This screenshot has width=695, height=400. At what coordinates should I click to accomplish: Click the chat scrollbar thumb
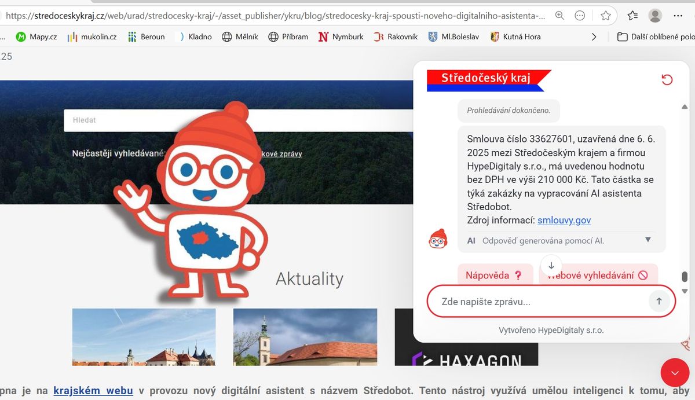[685, 277]
